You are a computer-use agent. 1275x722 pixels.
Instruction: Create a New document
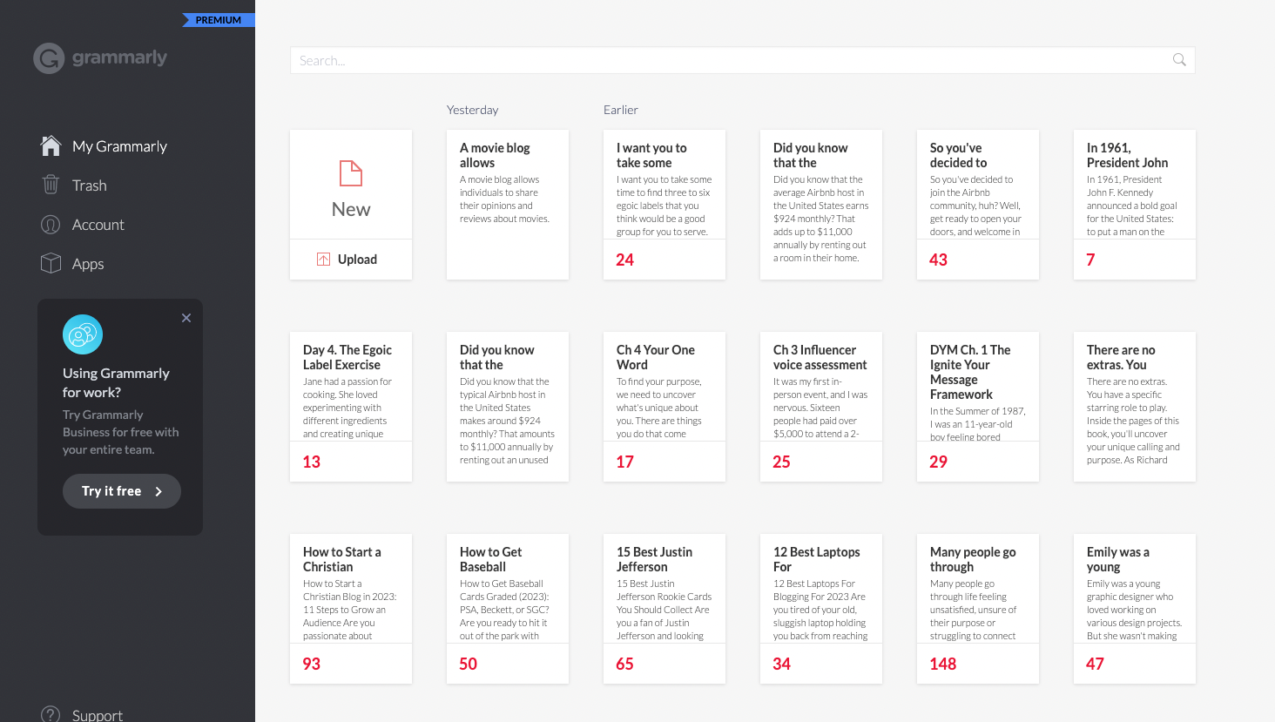tap(351, 185)
